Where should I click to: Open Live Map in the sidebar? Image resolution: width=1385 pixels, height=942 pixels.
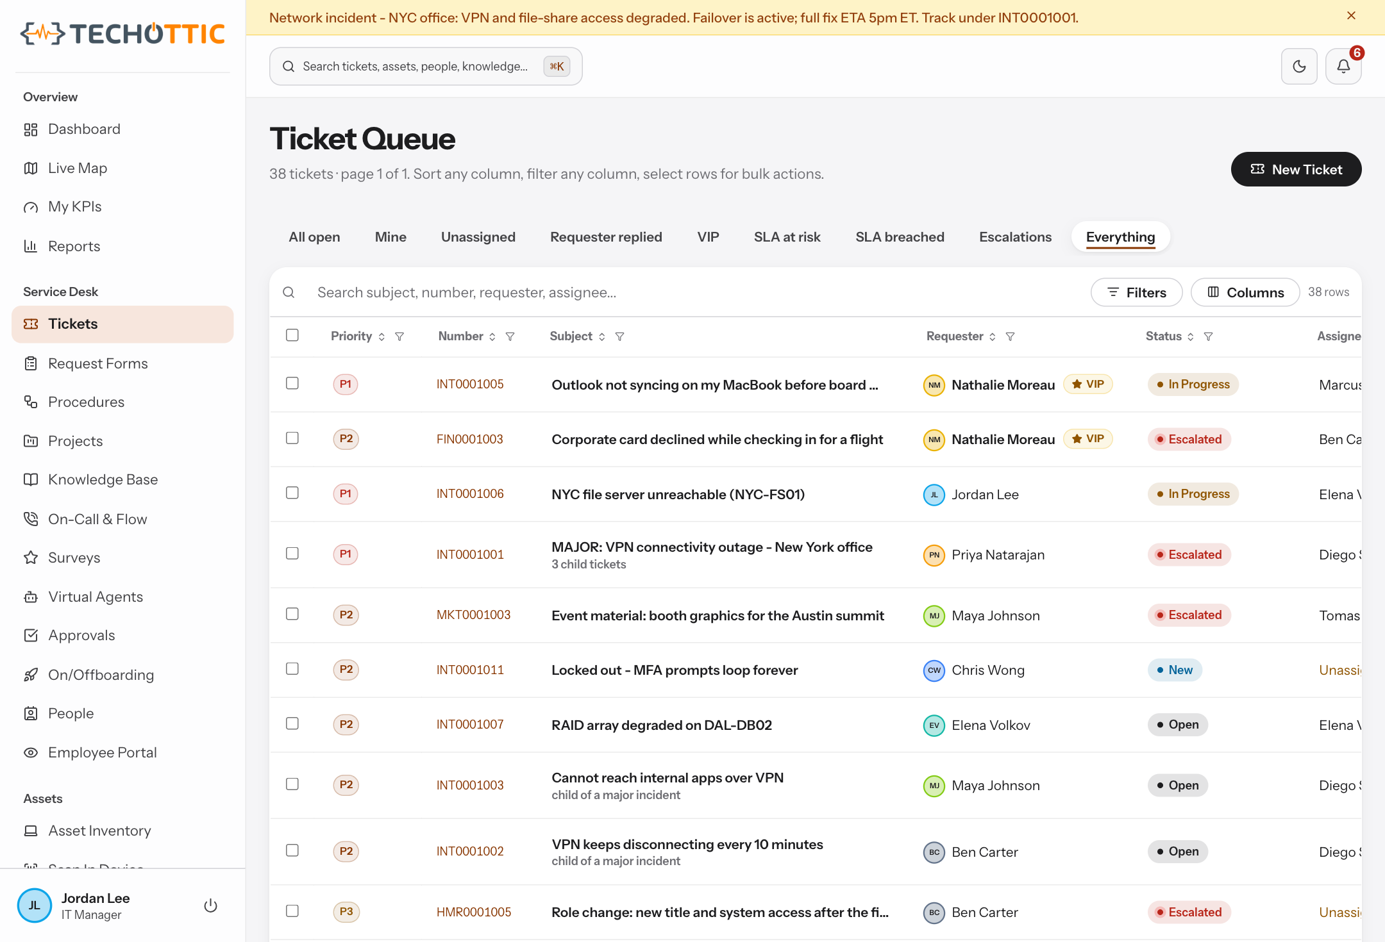(122, 168)
